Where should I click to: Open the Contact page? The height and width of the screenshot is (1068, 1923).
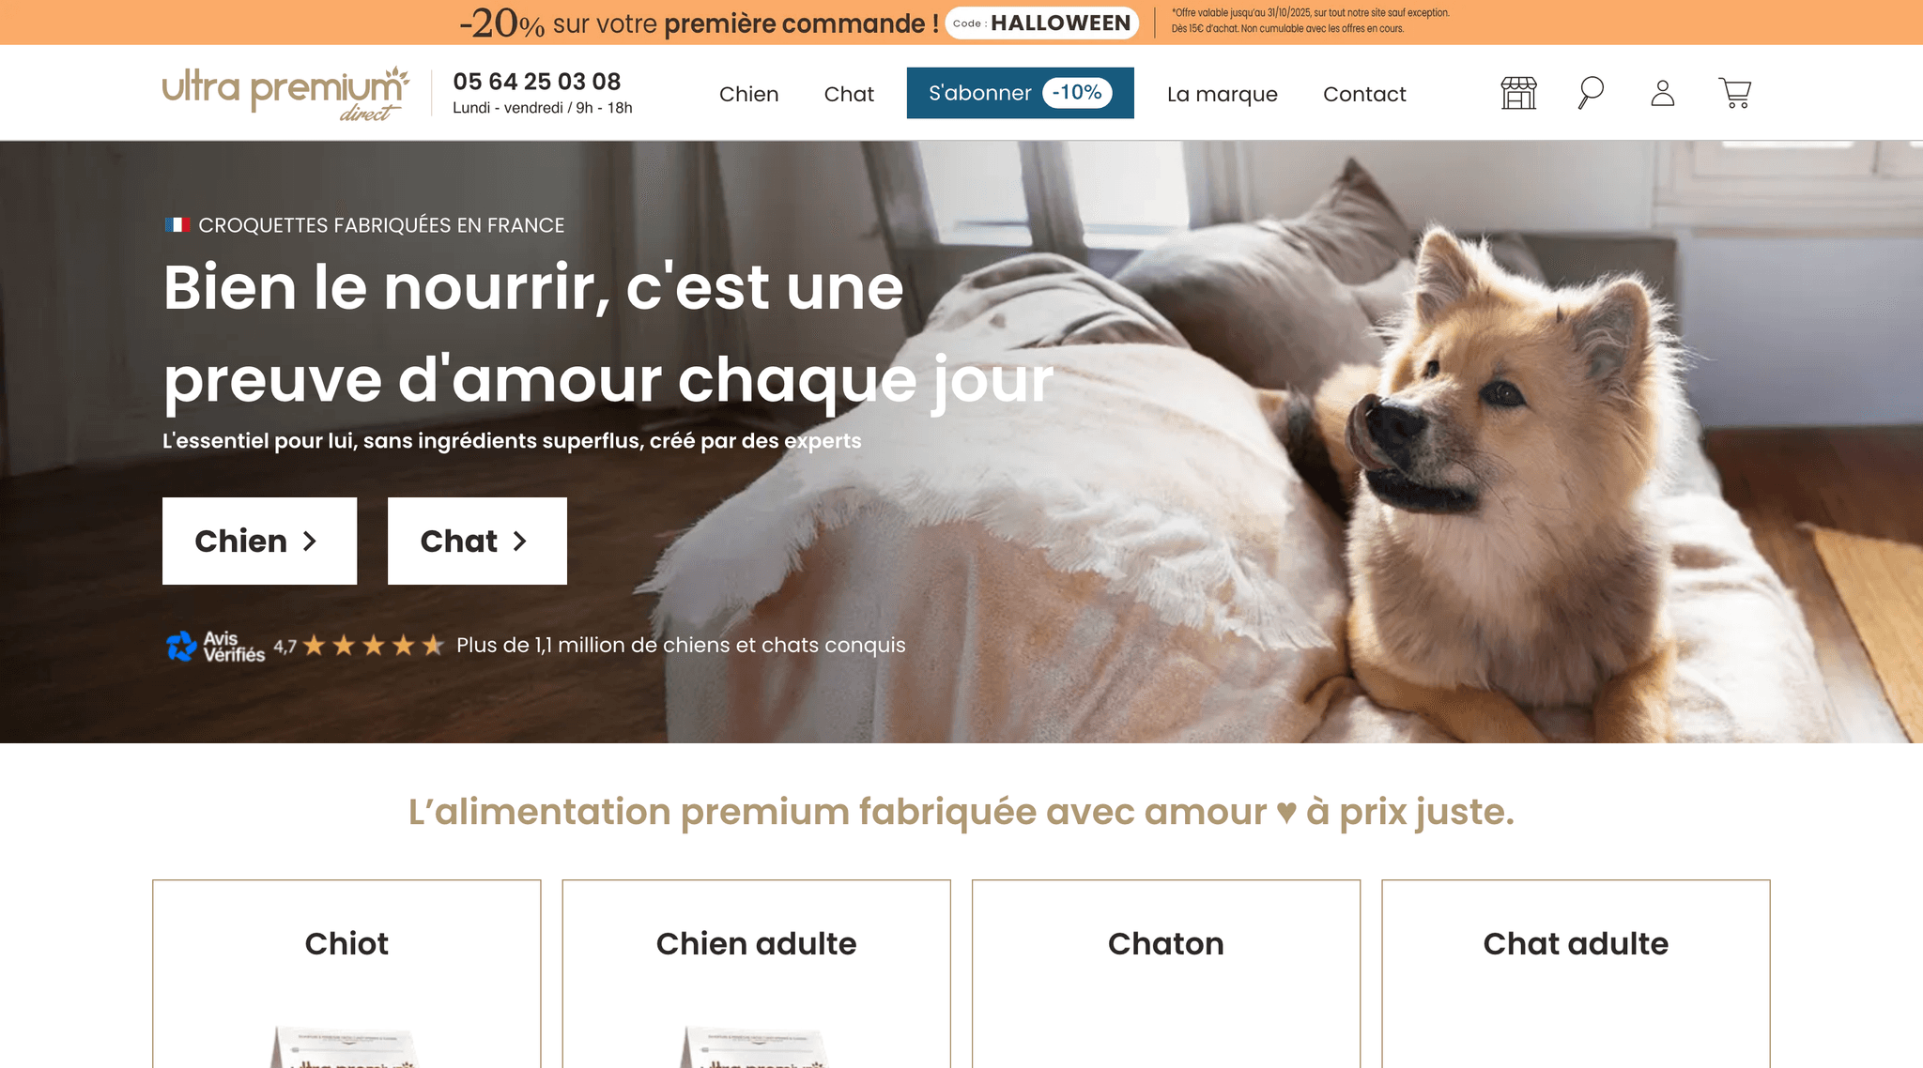[1364, 94]
